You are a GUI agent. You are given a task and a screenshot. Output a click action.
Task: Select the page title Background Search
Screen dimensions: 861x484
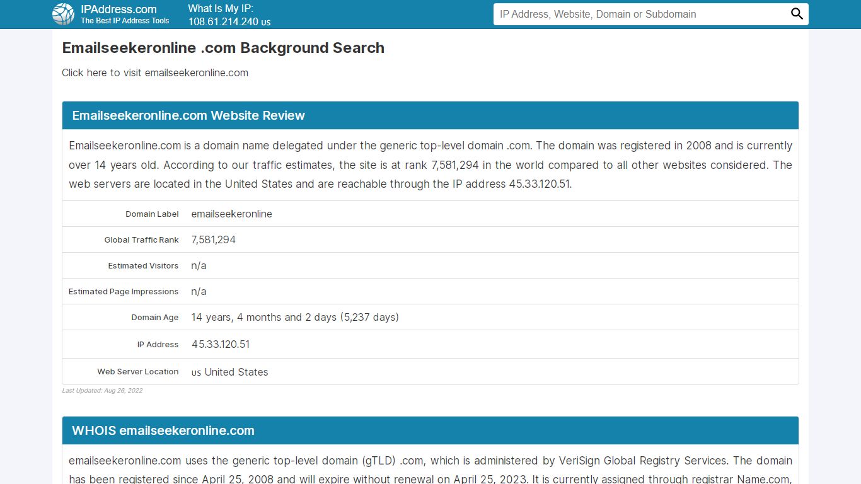tap(223, 48)
